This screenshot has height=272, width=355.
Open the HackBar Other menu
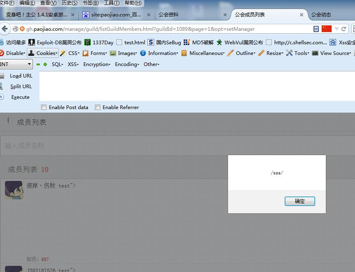click(152, 64)
